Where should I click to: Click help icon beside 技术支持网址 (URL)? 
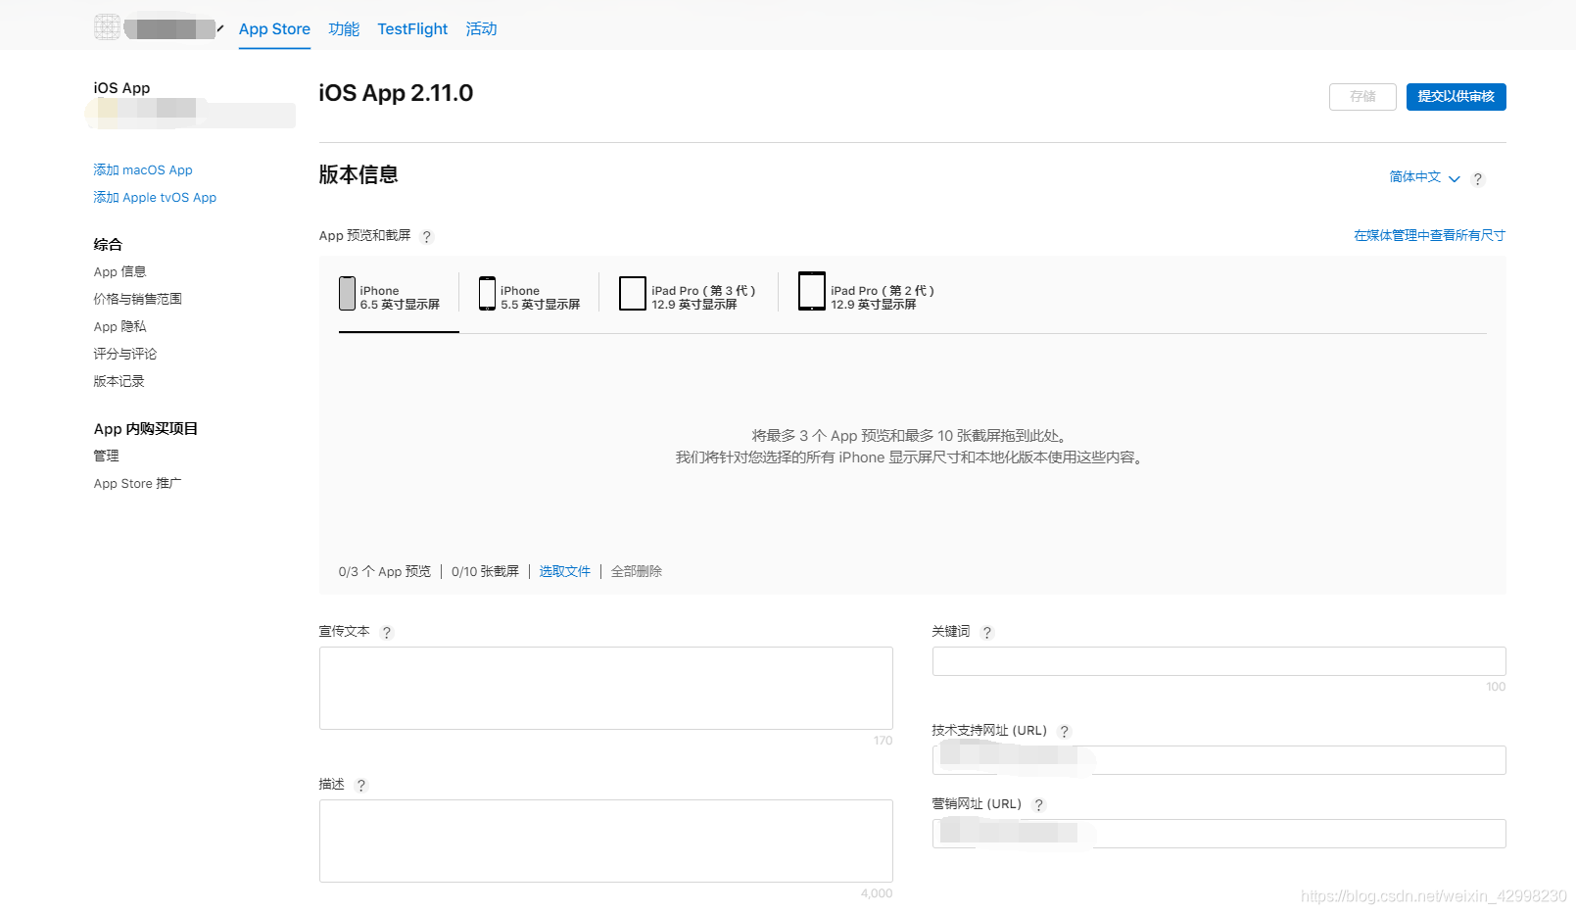click(1065, 732)
